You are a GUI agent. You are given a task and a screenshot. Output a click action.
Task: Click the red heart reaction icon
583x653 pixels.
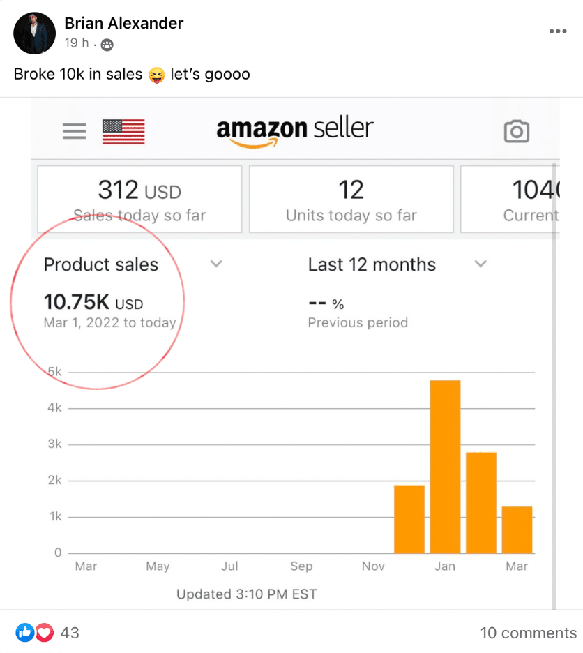45,633
